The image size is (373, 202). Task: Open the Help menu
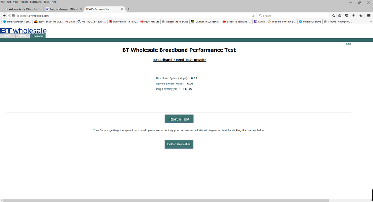coord(54,2)
